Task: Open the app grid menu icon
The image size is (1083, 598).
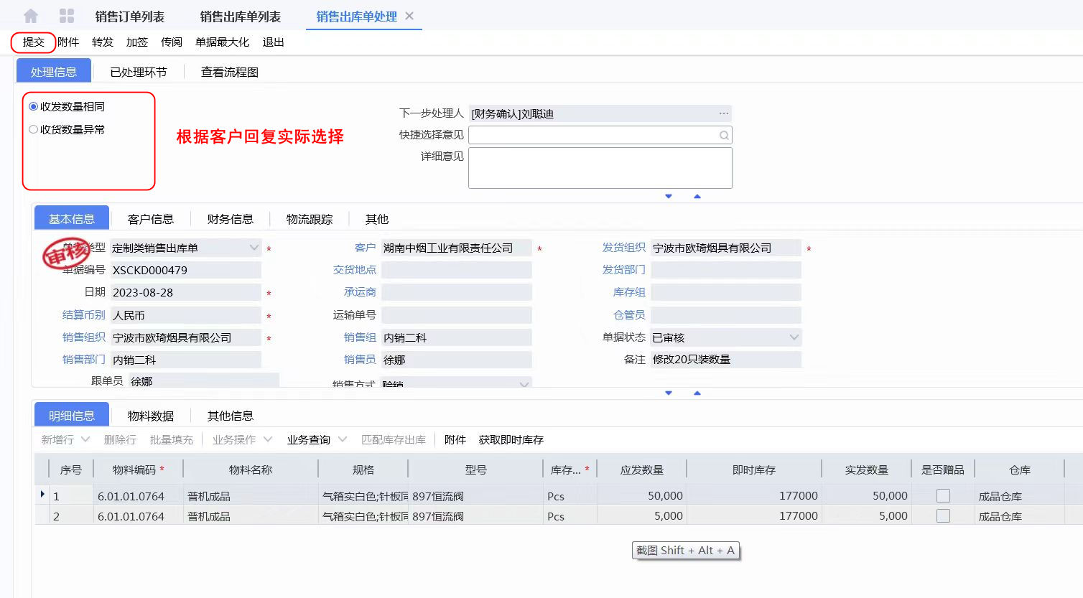Action: pos(67,16)
